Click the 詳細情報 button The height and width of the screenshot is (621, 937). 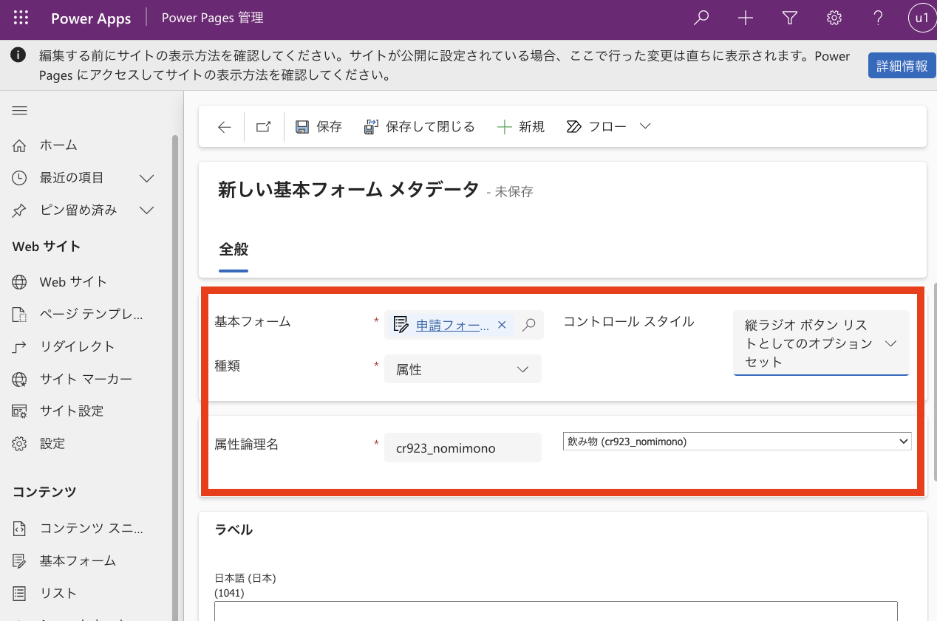[902, 66]
